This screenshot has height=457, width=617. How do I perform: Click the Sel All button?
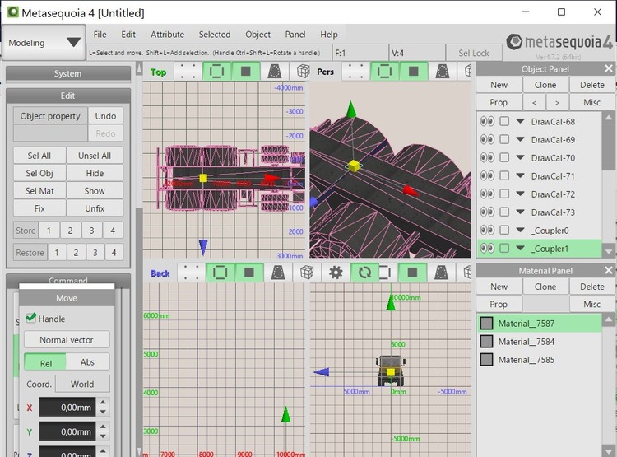coord(39,156)
